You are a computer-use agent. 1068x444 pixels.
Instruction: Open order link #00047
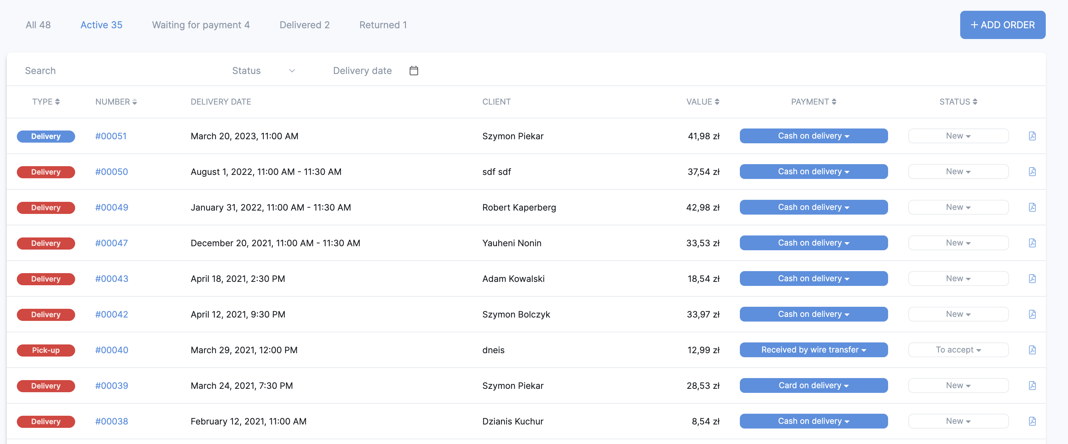[111, 243]
